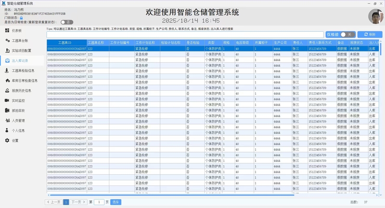Click the 上一页 previous page arrow button
The height and width of the screenshot is (208, 385).
tap(54, 202)
